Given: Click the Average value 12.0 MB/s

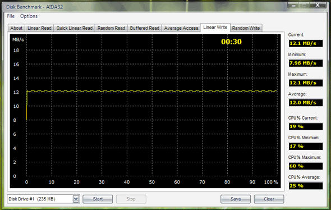Looking at the screenshot, I should pos(306,103).
